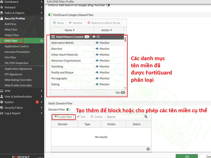Click the User & Authentication person icon

[x=2, y=96]
